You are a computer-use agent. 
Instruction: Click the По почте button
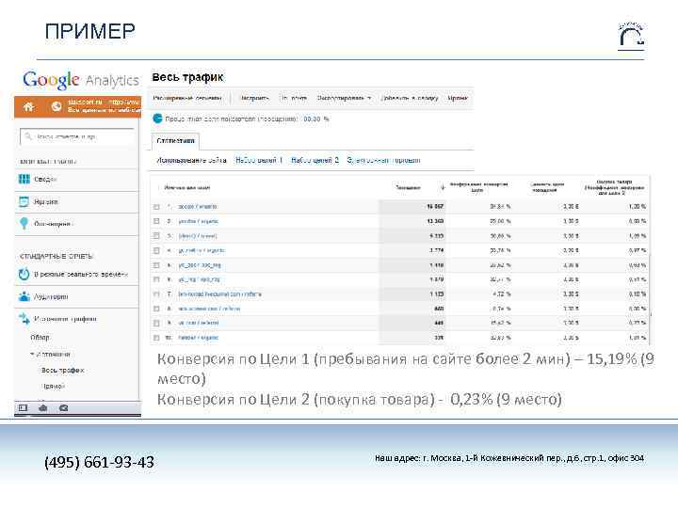pos(294,98)
